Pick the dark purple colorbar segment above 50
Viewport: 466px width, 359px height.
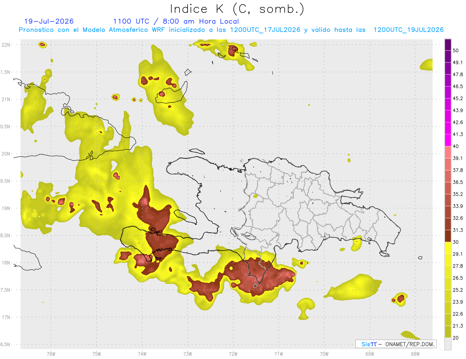tap(448, 45)
